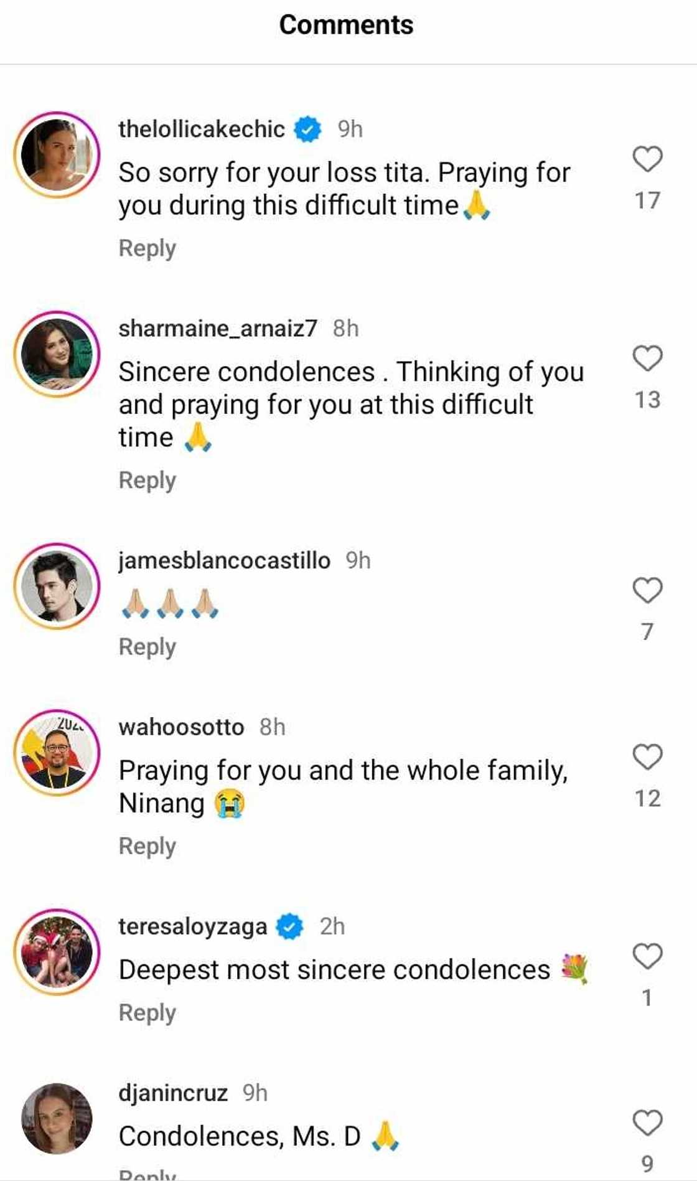
Task: Like teresaloyzaga's condolences comment
Action: click(647, 956)
